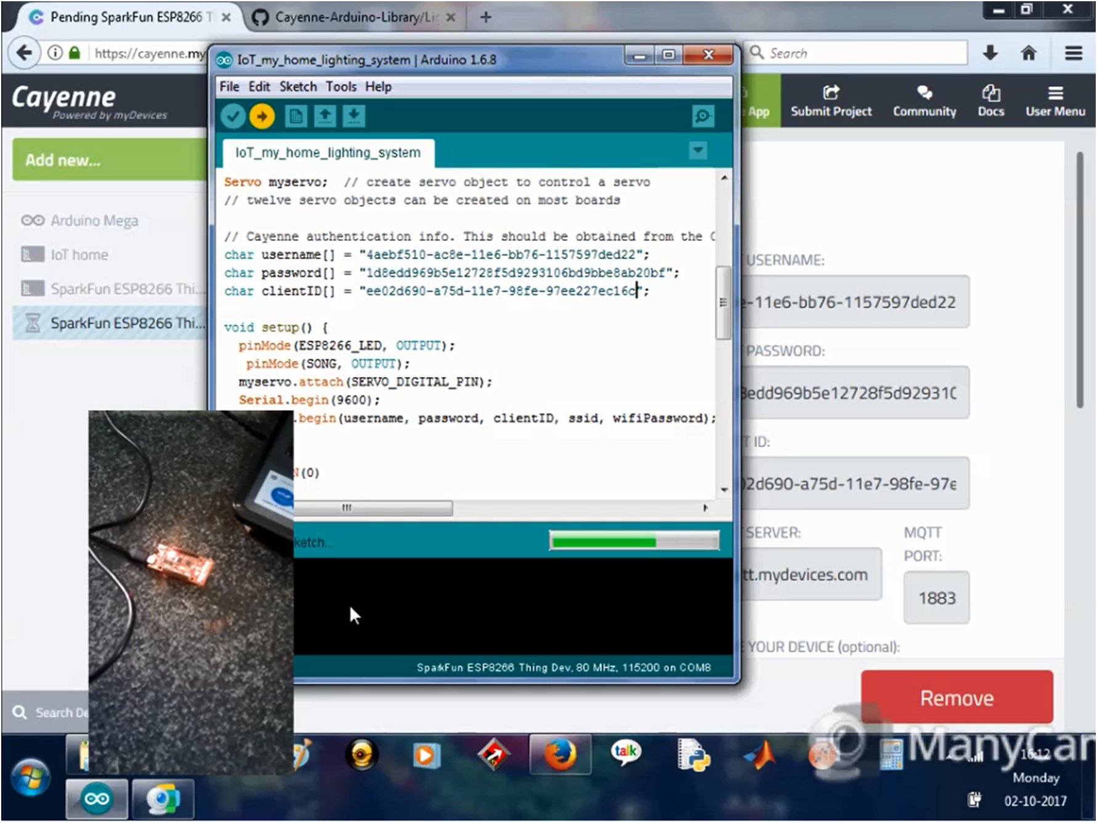Open the Firefox hamburger menu
This screenshot has height=823, width=1097.
(1074, 53)
